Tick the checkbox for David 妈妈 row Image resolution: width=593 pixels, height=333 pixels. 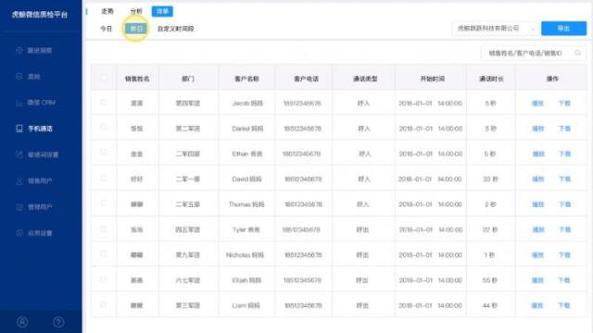tap(104, 178)
